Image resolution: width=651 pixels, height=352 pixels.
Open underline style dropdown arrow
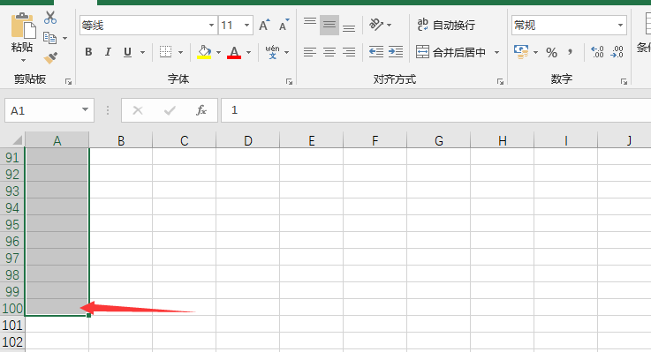click(x=142, y=52)
